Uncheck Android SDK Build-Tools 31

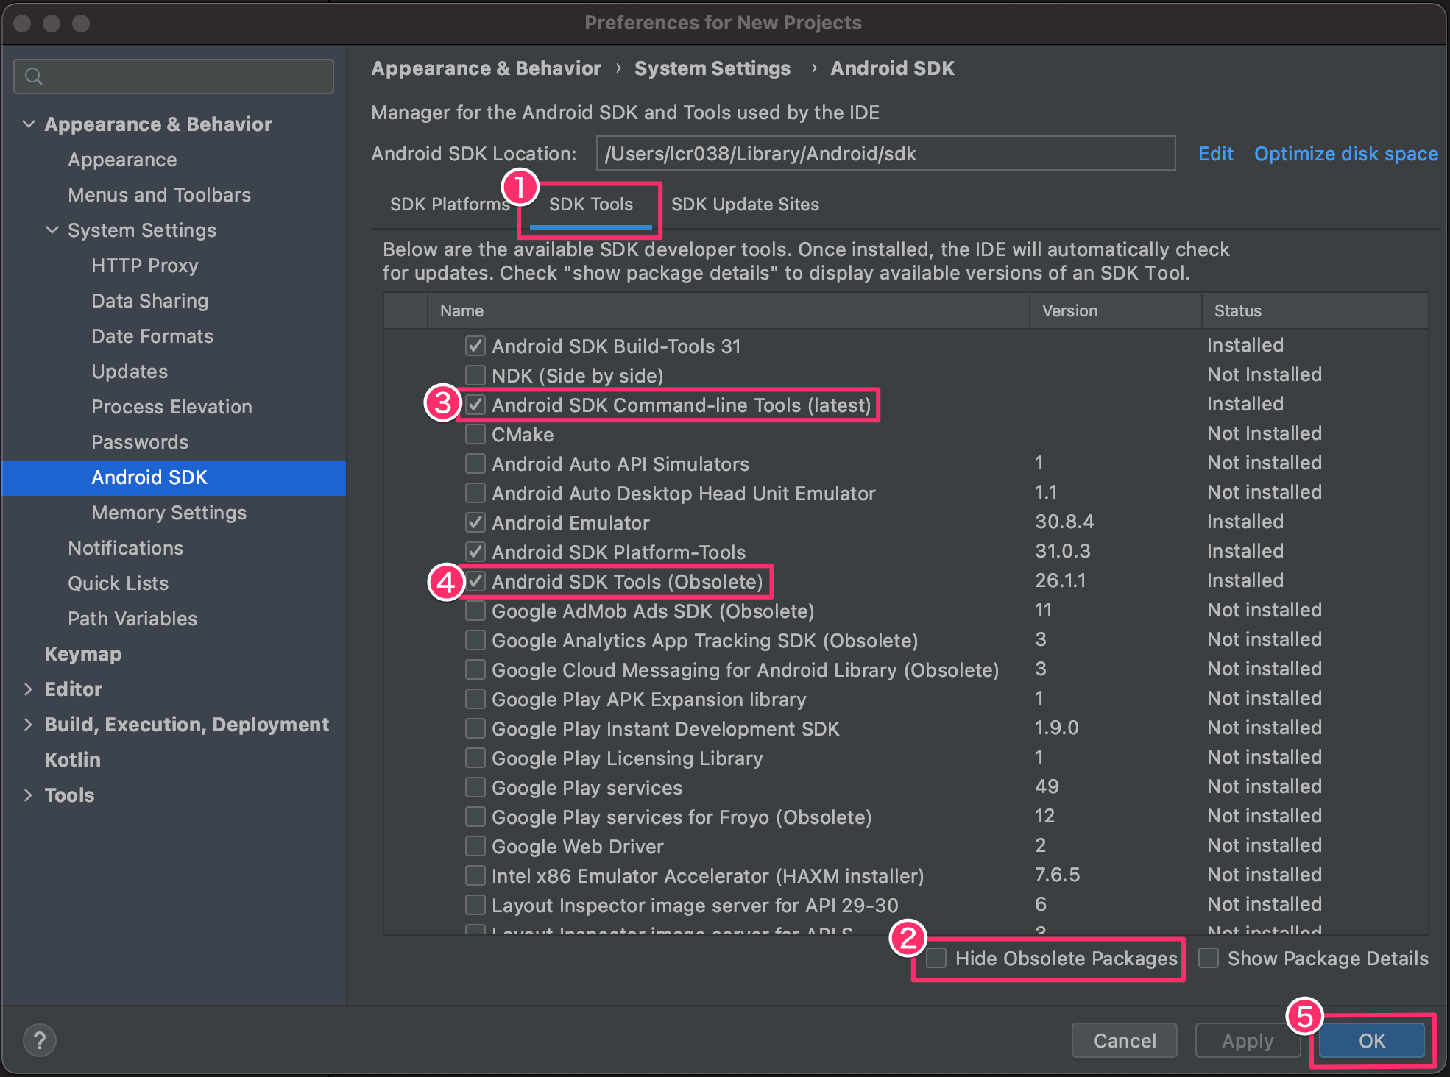tap(475, 346)
